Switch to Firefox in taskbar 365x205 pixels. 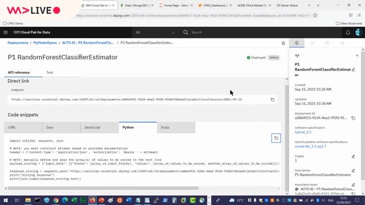pyautogui.click(x=92, y=200)
